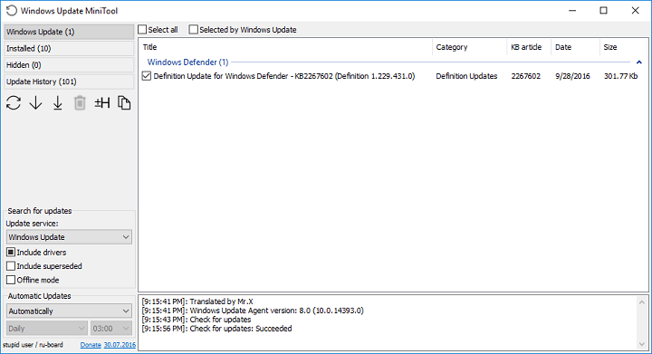Click the 30.07.2016 version link
Viewport: 652px width, 354px height.
pyautogui.click(x=120, y=345)
